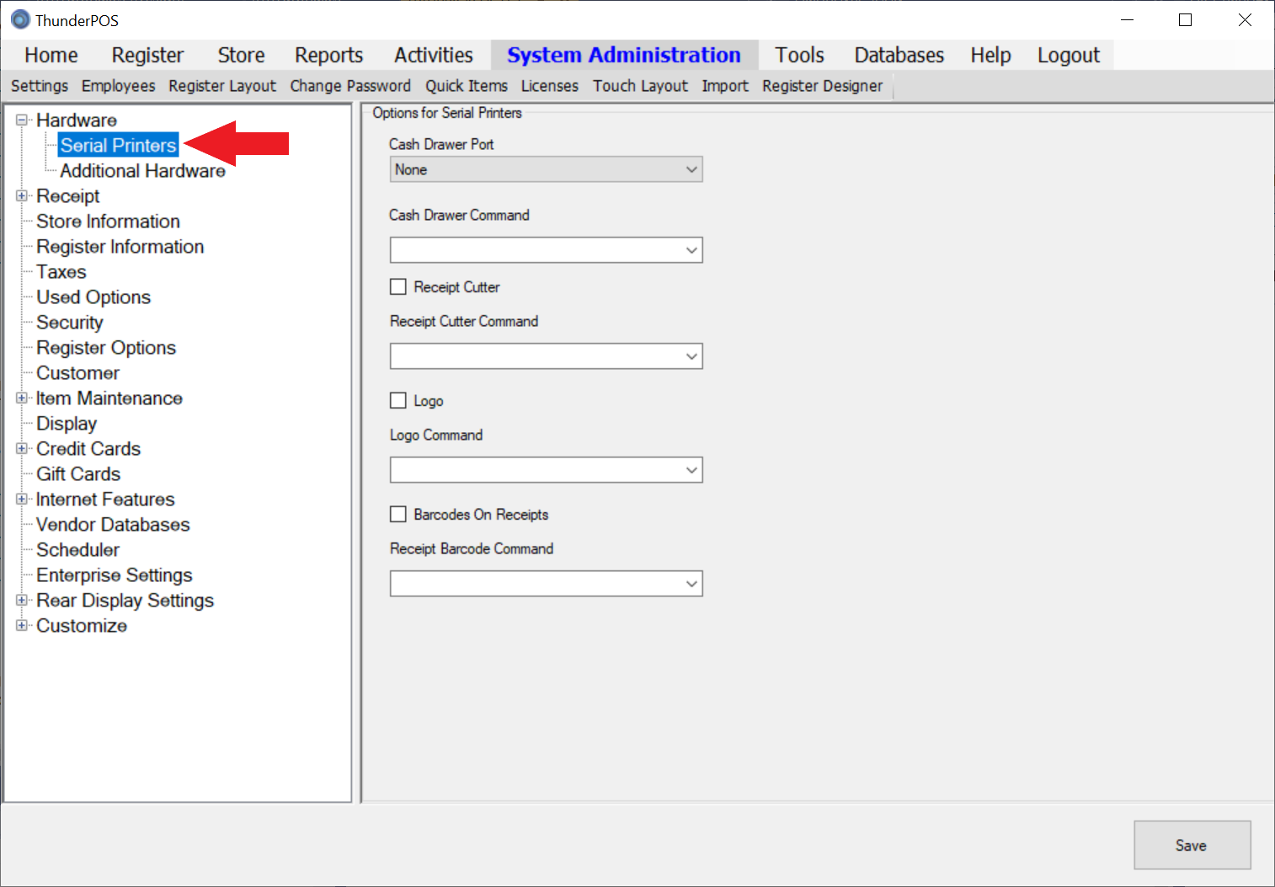
Task: Expand the Item Maintenance node
Action: (22, 398)
